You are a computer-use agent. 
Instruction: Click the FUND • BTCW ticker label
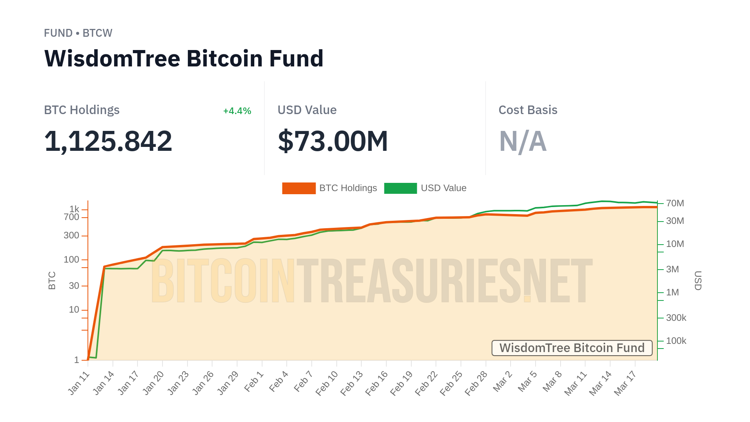point(78,33)
